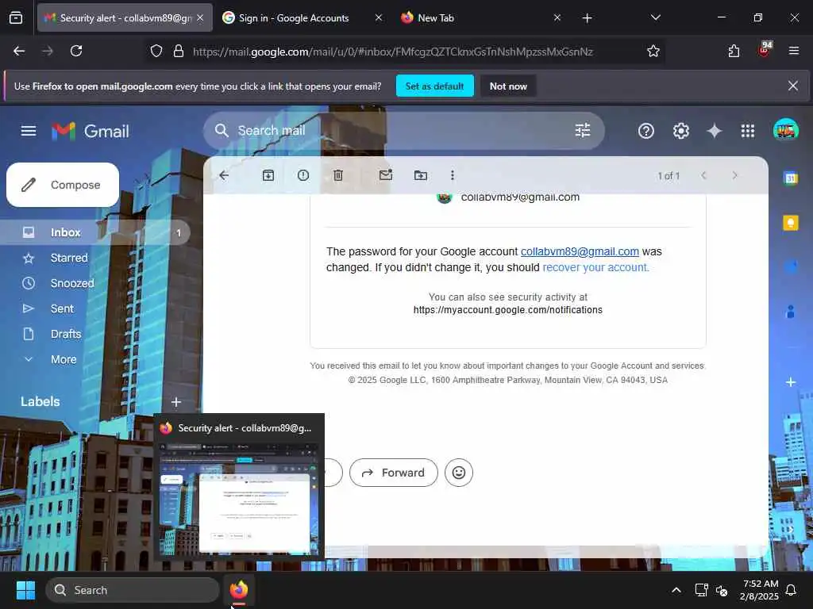Move the email to a folder

pyautogui.click(x=421, y=175)
